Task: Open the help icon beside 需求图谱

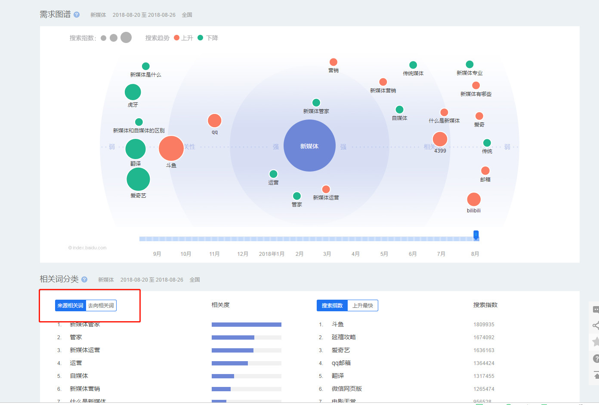Action: (77, 15)
